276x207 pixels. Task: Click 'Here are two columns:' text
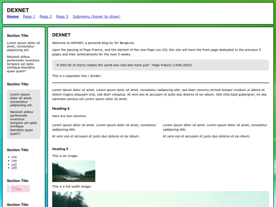[70, 116]
